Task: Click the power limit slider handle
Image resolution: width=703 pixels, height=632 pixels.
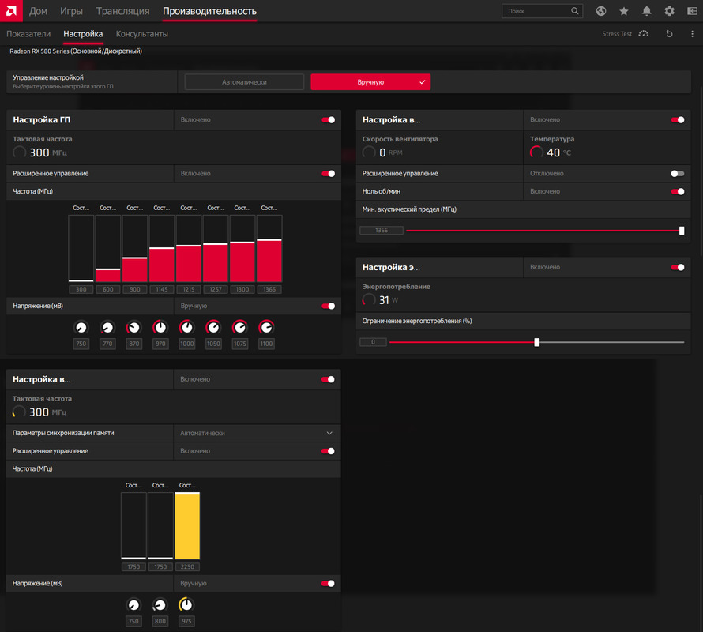Action: pyautogui.click(x=536, y=342)
